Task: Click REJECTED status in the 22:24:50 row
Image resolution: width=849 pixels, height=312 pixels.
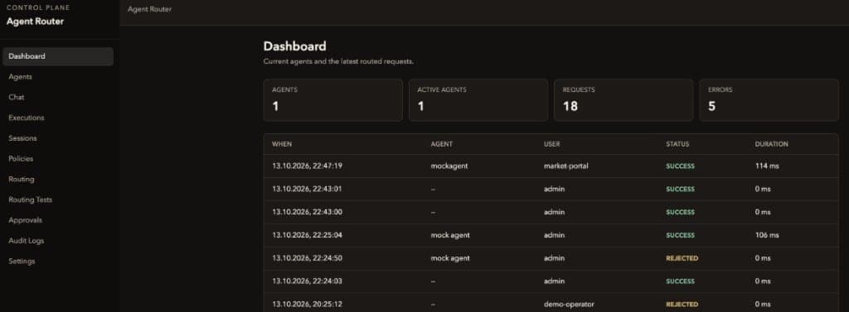Action: pos(682,258)
